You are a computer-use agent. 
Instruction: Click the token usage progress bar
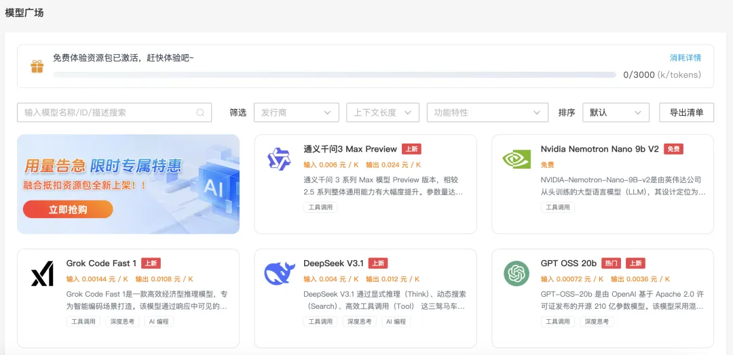pos(334,75)
